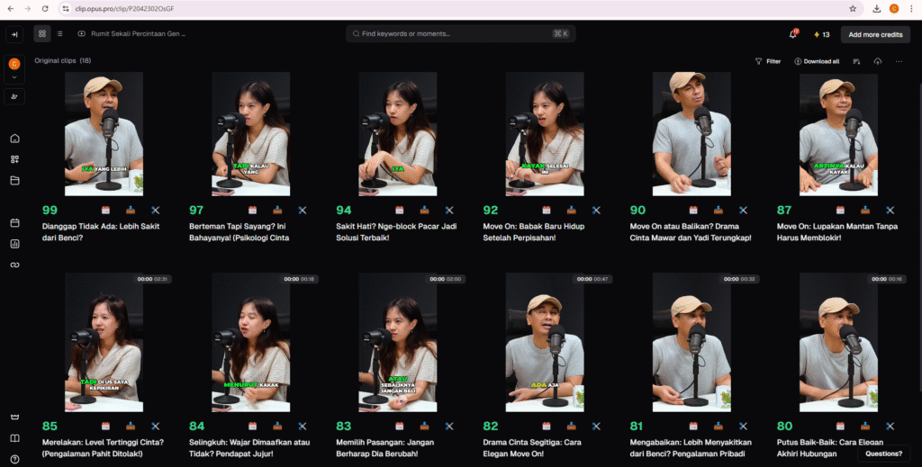Click the calendar icon in the left sidebar
Screen dimensions: 922x467
(14, 222)
